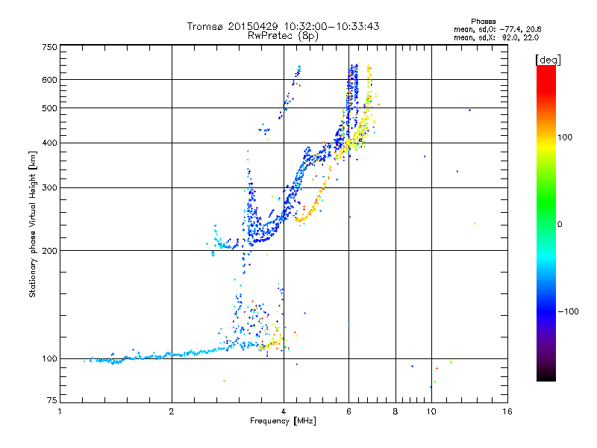The width and height of the screenshot is (597, 448).
Task: Click the x-axis '2' tick label
Action: [172, 411]
